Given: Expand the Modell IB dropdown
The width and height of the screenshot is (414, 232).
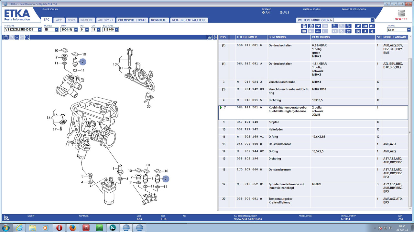Looking at the screenshot, I should point(56,30).
